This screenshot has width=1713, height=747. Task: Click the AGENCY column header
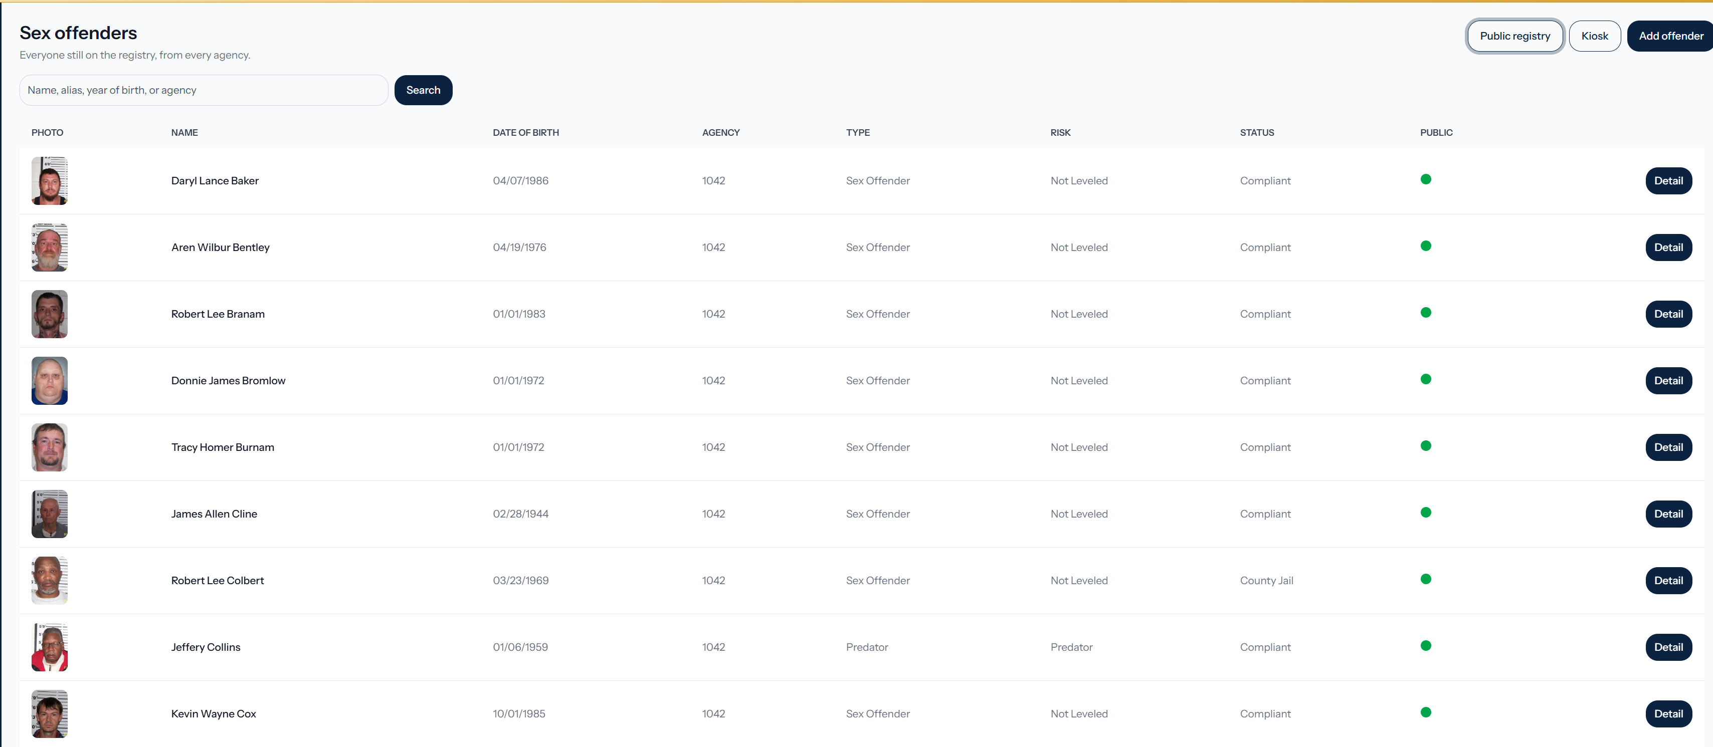point(720,132)
